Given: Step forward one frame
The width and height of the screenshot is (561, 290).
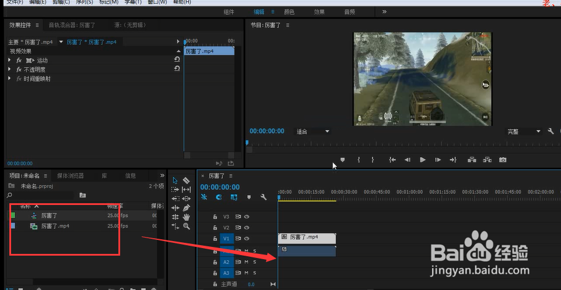Looking at the screenshot, I should (438, 160).
